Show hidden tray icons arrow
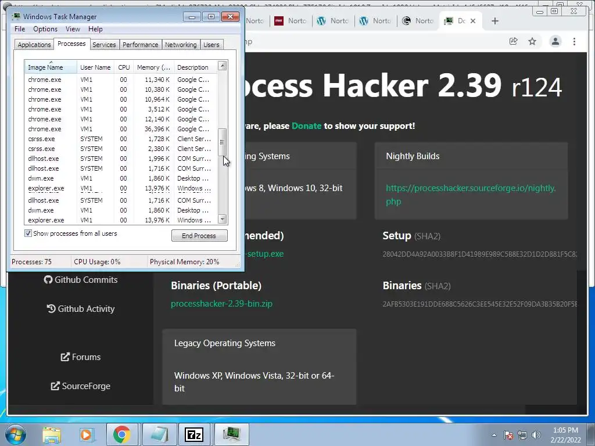Image resolution: width=595 pixels, height=446 pixels. 494,435
